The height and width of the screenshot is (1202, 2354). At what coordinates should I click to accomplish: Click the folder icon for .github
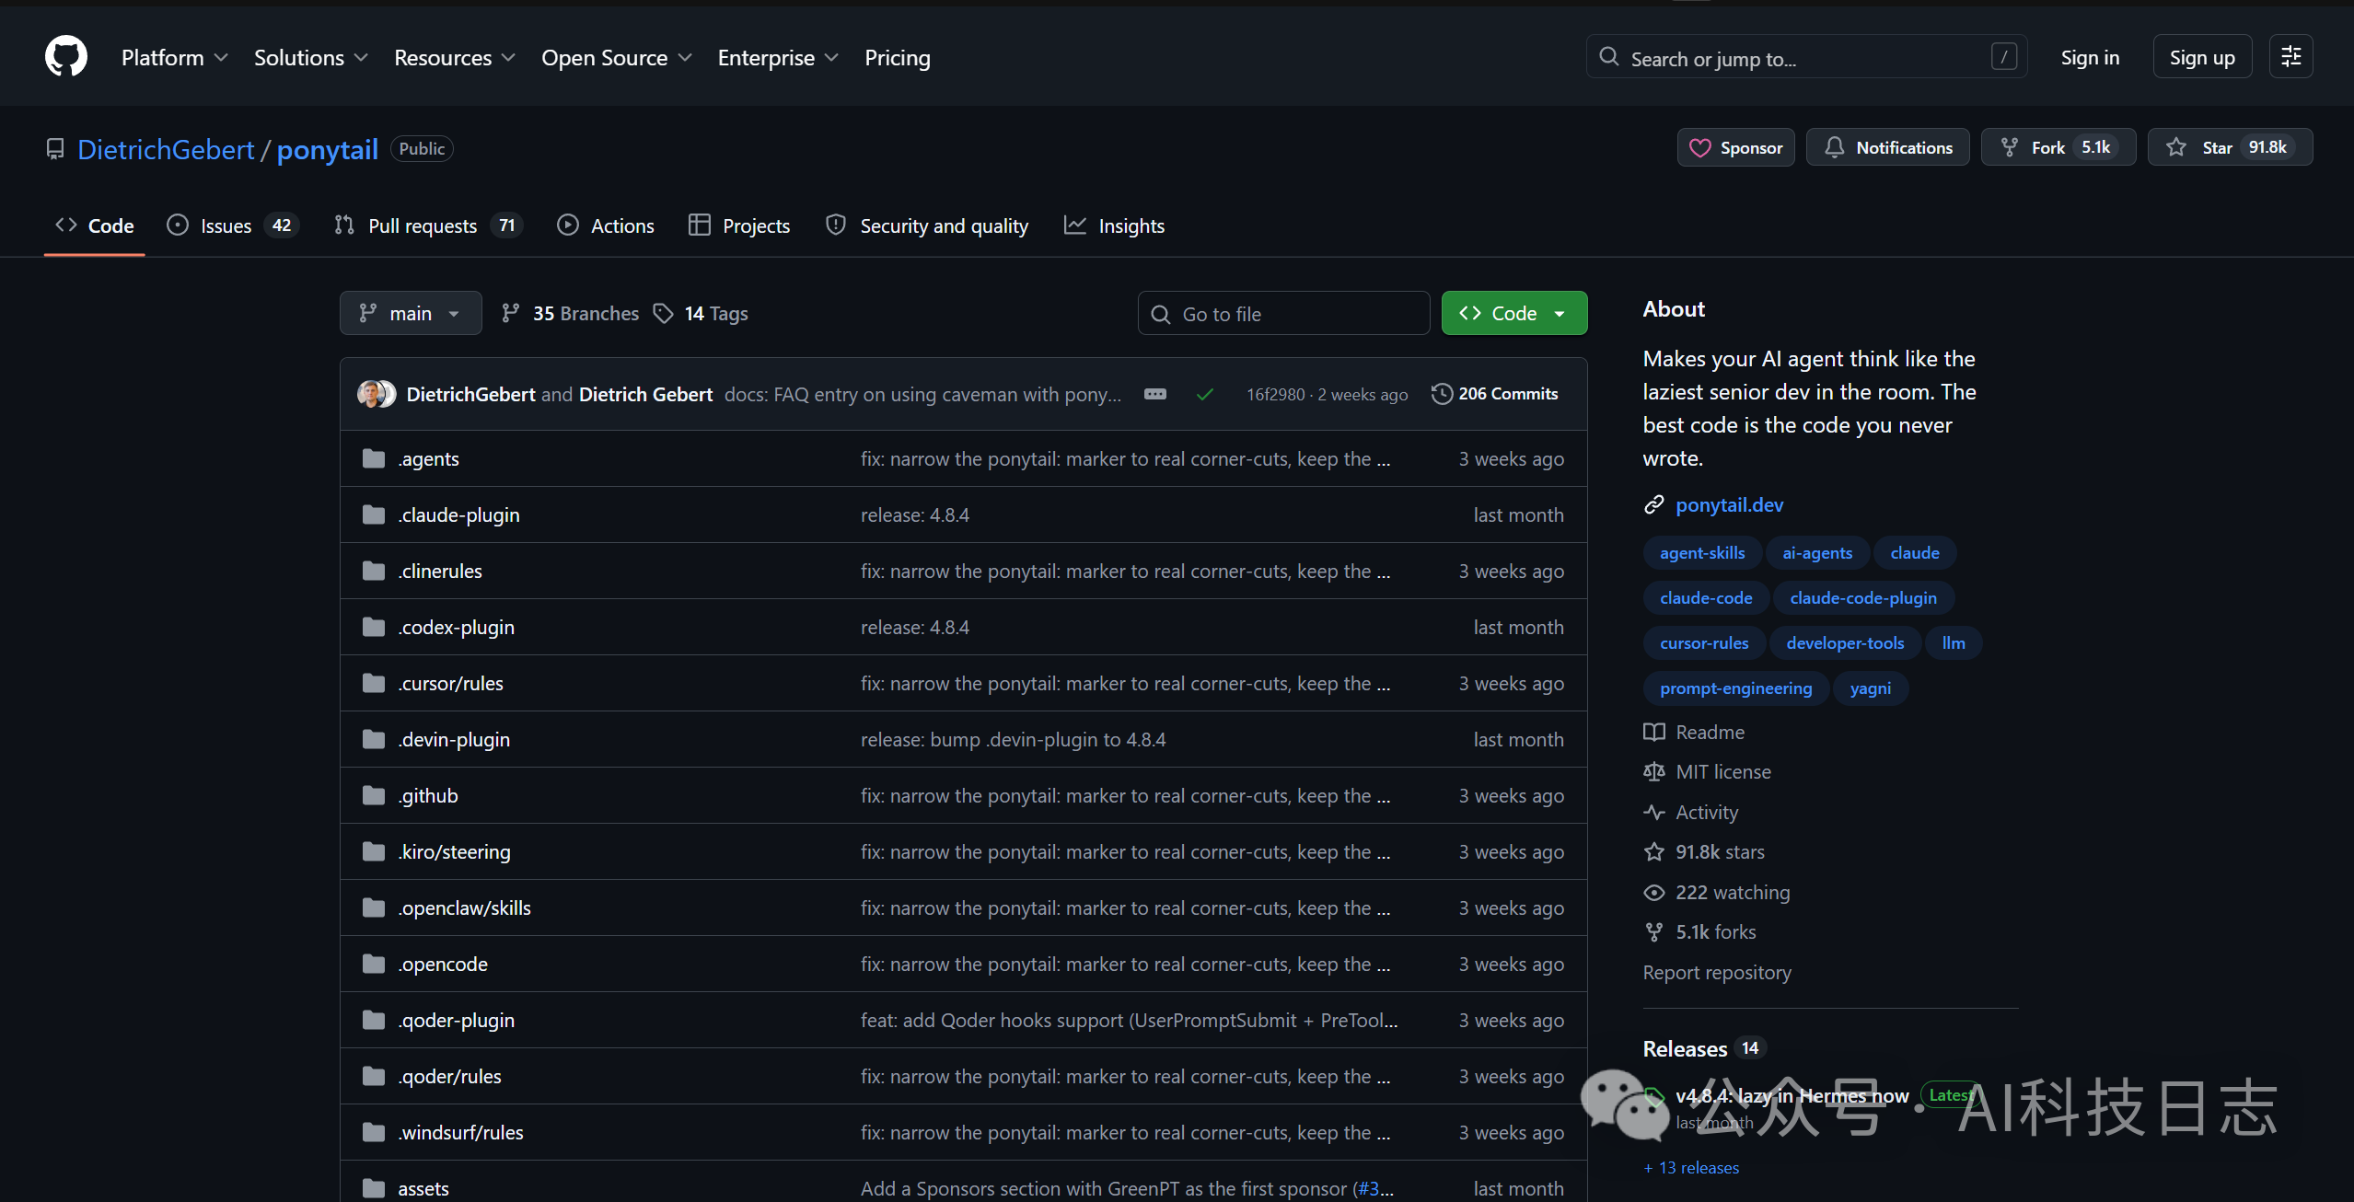click(x=373, y=795)
